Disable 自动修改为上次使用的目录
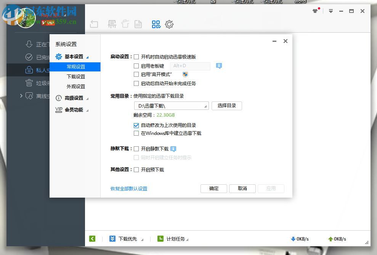 point(136,125)
